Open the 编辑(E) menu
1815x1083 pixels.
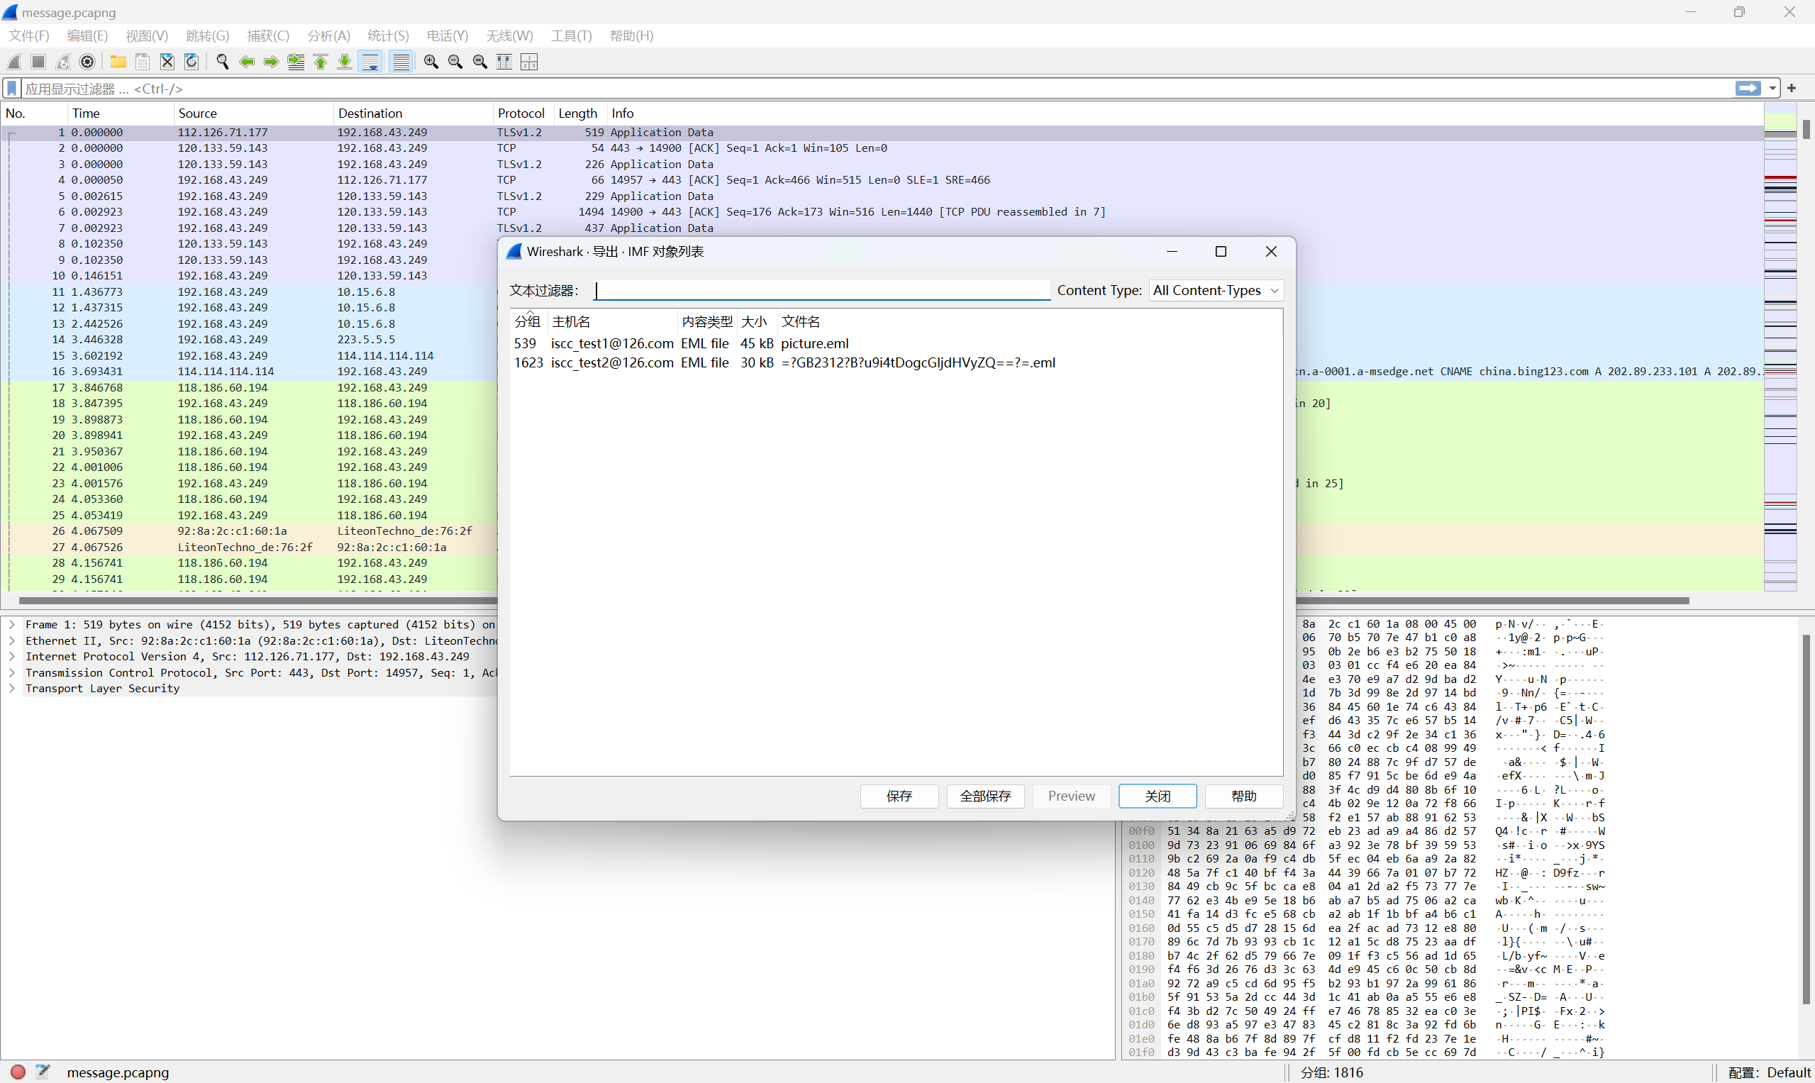pyautogui.click(x=87, y=35)
